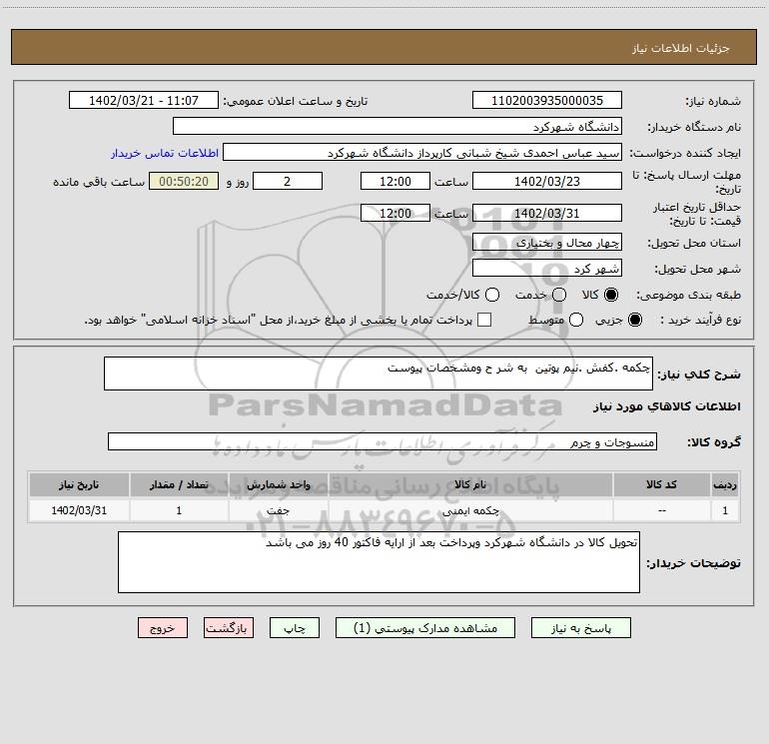Click the نام دستگاه خریدار field
769x744 pixels.
click(397, 126)
